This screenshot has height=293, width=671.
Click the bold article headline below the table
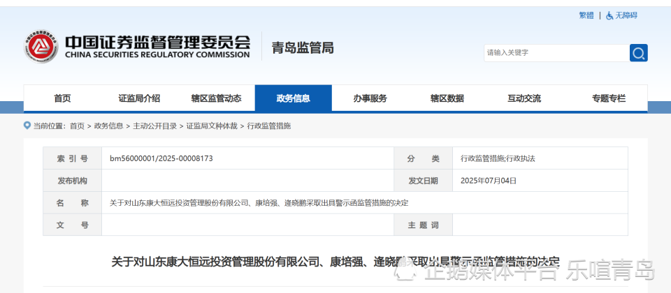(335, 262)
